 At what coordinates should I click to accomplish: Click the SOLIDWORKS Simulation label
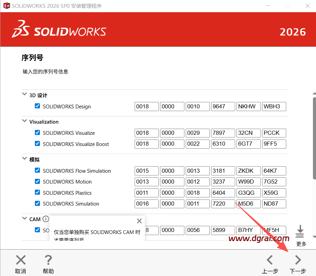(x=71, y=204)
